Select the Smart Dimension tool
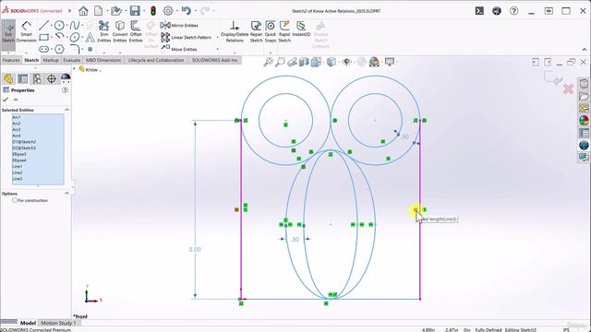 (27, 31)
